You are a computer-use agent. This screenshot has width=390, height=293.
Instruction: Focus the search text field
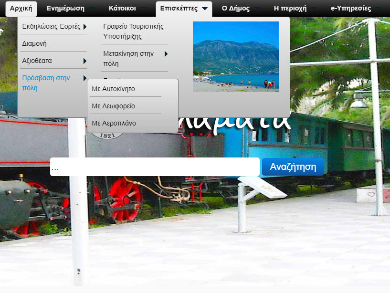[155, 167]
